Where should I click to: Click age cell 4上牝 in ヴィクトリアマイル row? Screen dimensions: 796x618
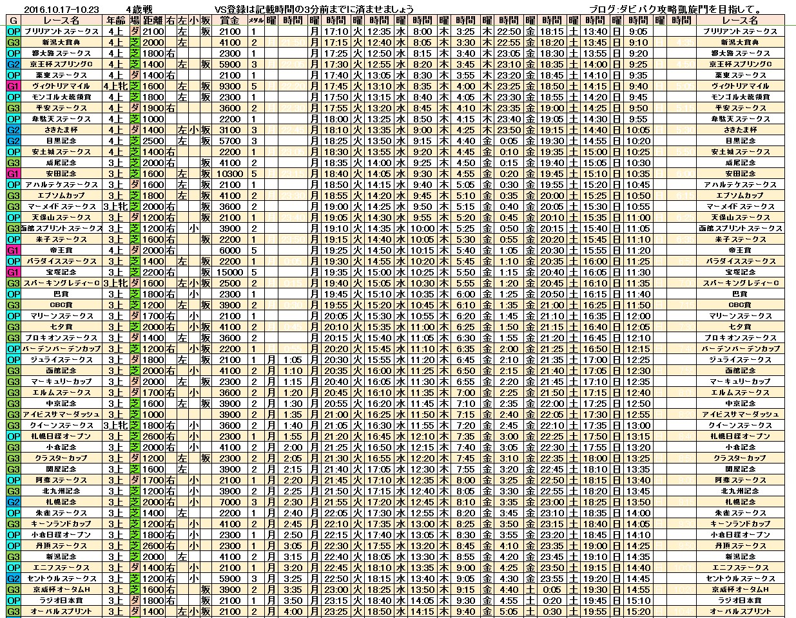click(x=116, y=86)
